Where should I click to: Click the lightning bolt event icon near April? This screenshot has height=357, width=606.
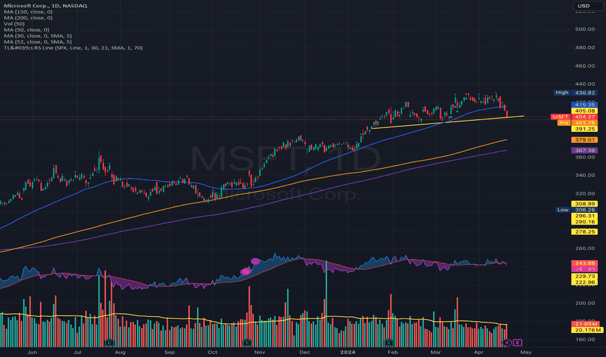coord(507,342)
